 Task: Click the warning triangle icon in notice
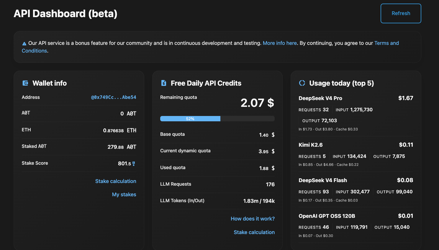24,44
